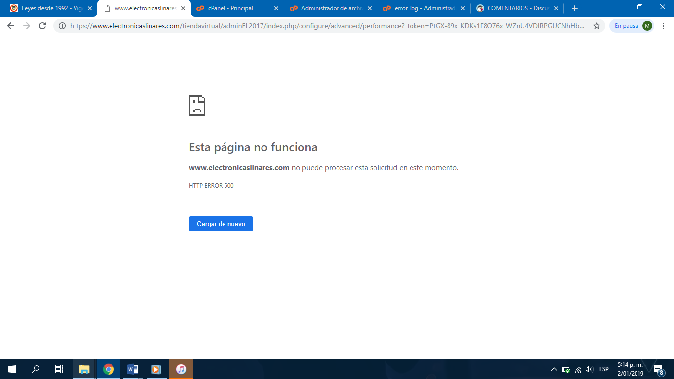
Task: View site information icon in address bar
Action: coord(62,26)
